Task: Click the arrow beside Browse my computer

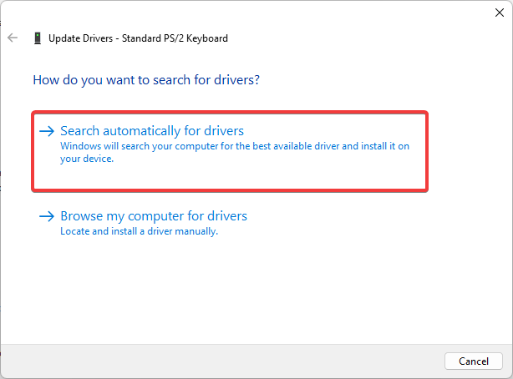Action: pos(47,216)
